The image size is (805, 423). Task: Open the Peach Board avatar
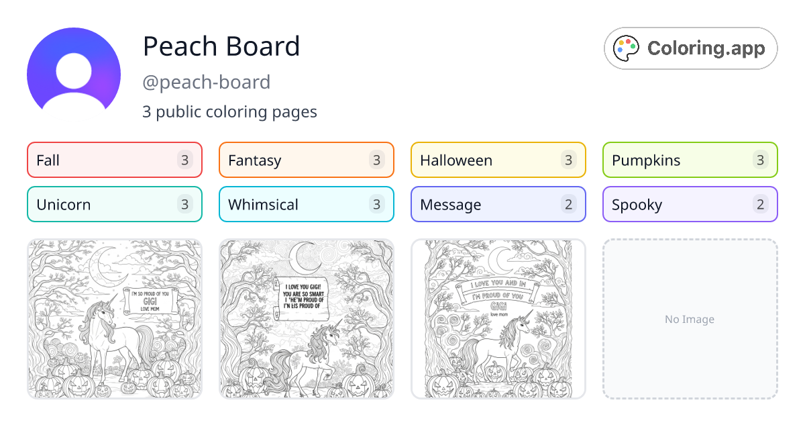click(74, 72)
